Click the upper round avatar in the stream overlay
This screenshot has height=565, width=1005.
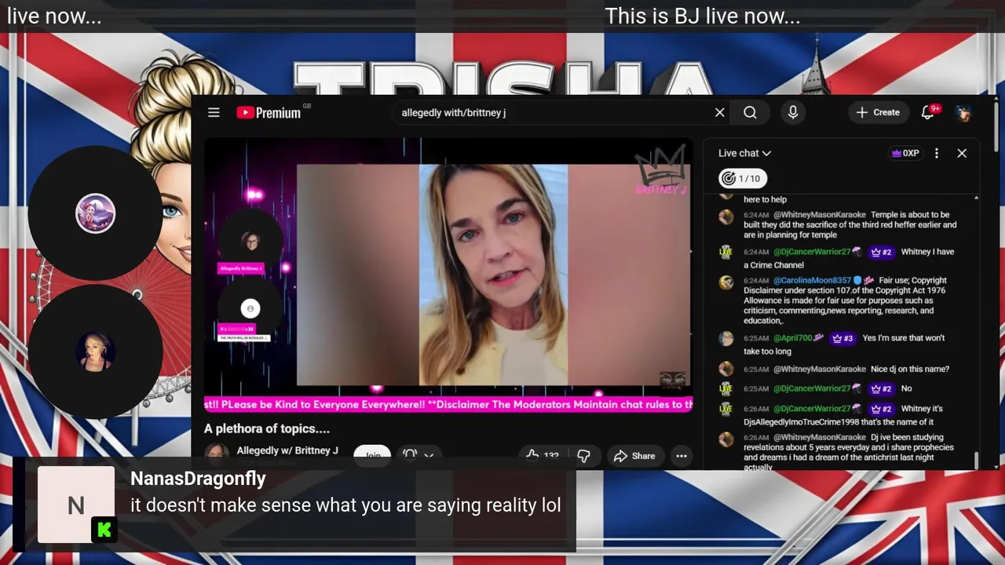click(x=95, y=213)
